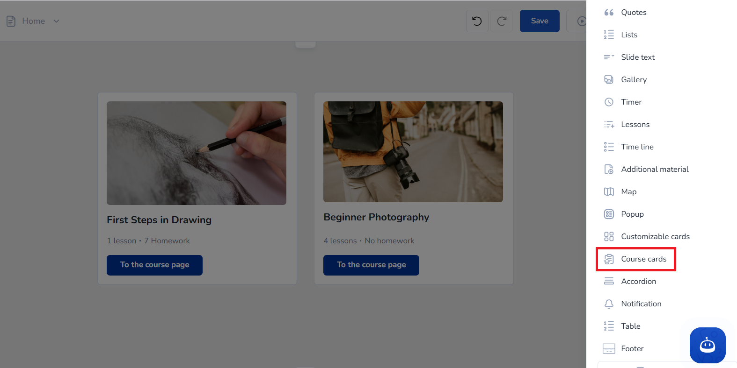Click the preview play icon

click(x=581, y=21)
